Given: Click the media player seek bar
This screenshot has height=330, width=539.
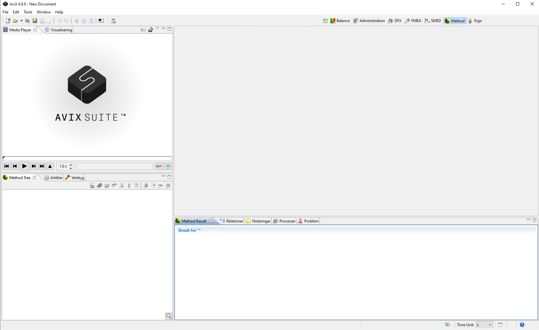Looking at the screenshot, I should (x=87, y=159).
